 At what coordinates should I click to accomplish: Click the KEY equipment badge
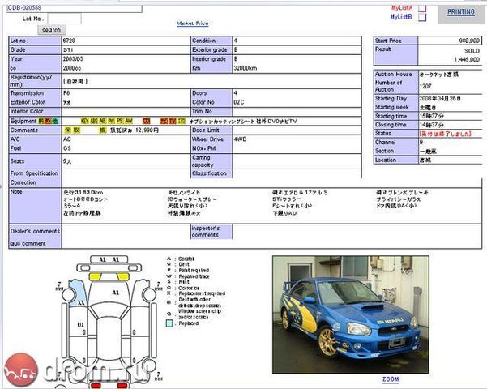(84, 121)
